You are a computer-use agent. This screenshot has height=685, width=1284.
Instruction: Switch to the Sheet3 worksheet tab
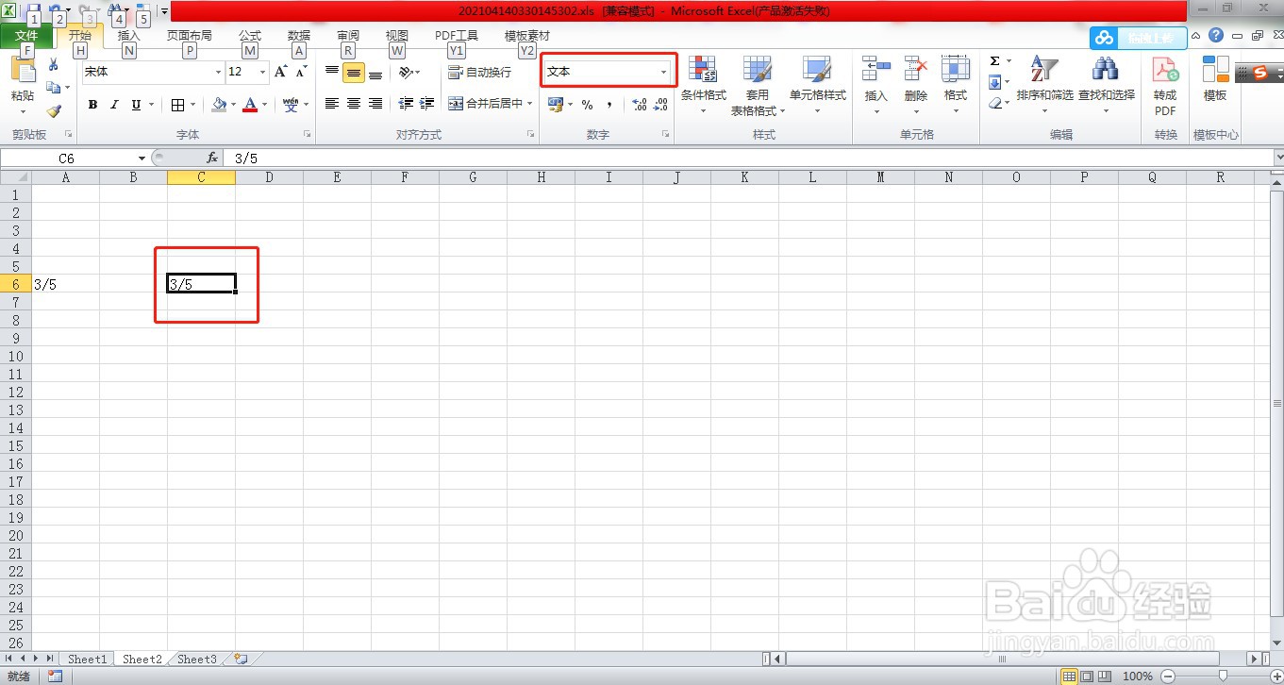tap(197, 660)
